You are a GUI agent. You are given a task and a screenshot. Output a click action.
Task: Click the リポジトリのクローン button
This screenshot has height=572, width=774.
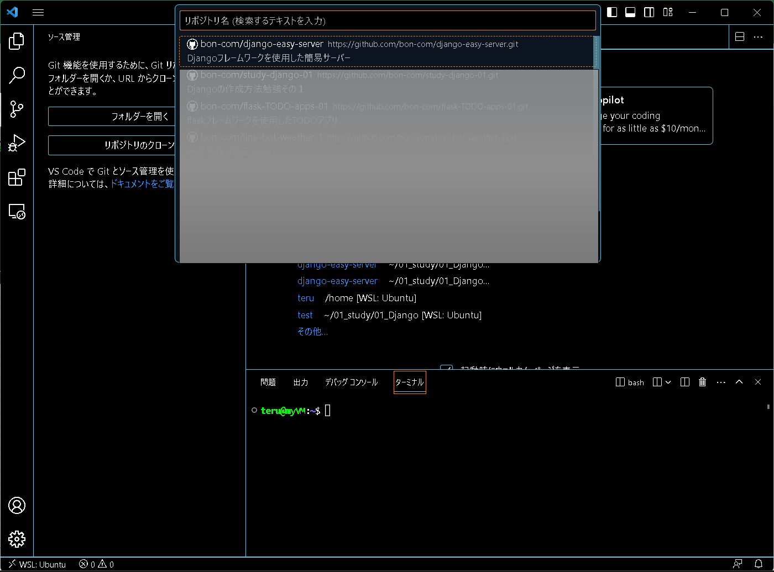(x=112, y=145)
